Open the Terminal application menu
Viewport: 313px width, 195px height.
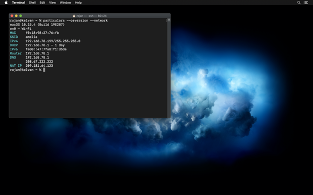18,2
